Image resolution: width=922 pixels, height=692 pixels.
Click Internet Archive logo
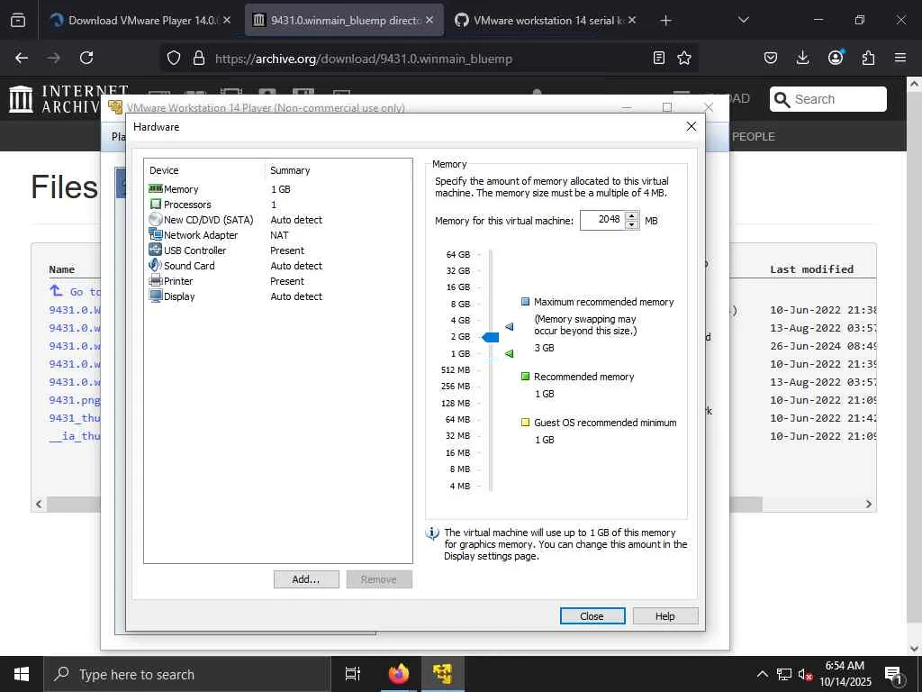pos(22,99)
